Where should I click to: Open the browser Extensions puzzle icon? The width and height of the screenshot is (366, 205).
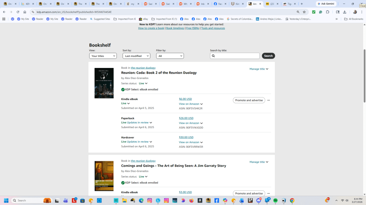pyautogui.click(x=327, y=12)
